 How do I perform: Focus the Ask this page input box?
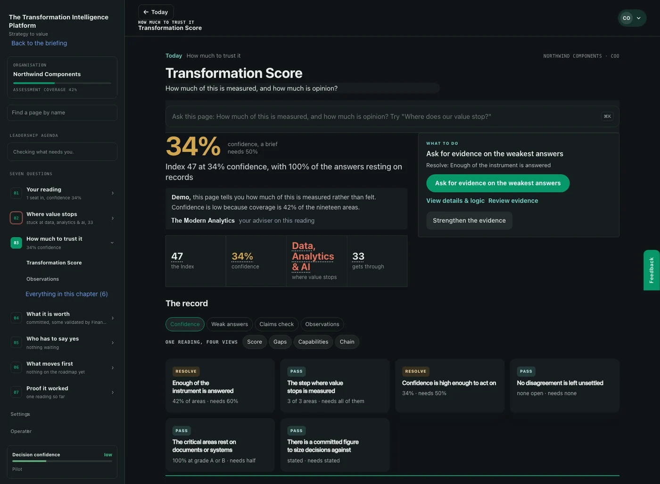(392, 117)
